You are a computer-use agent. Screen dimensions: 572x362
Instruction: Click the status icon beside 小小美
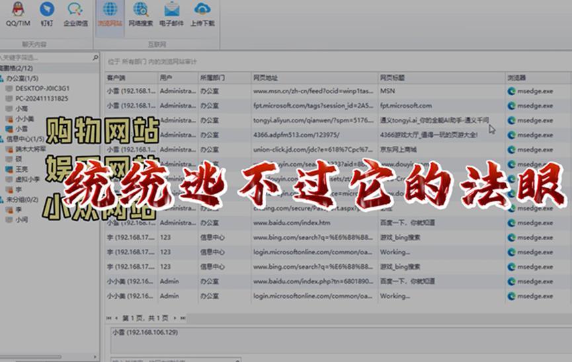point(9,119)
